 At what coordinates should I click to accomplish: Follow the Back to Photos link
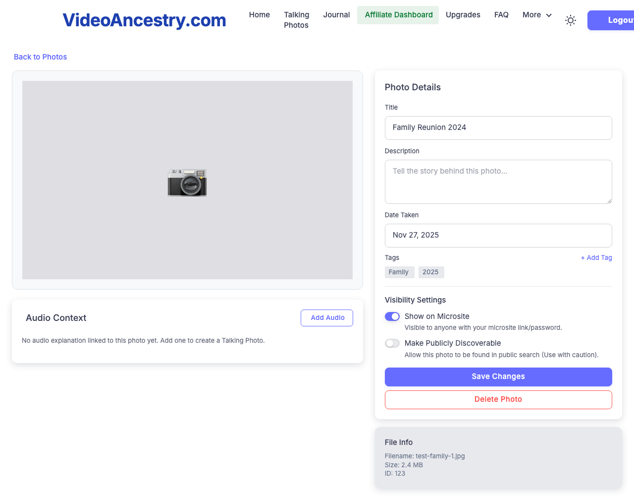[40, 57]
